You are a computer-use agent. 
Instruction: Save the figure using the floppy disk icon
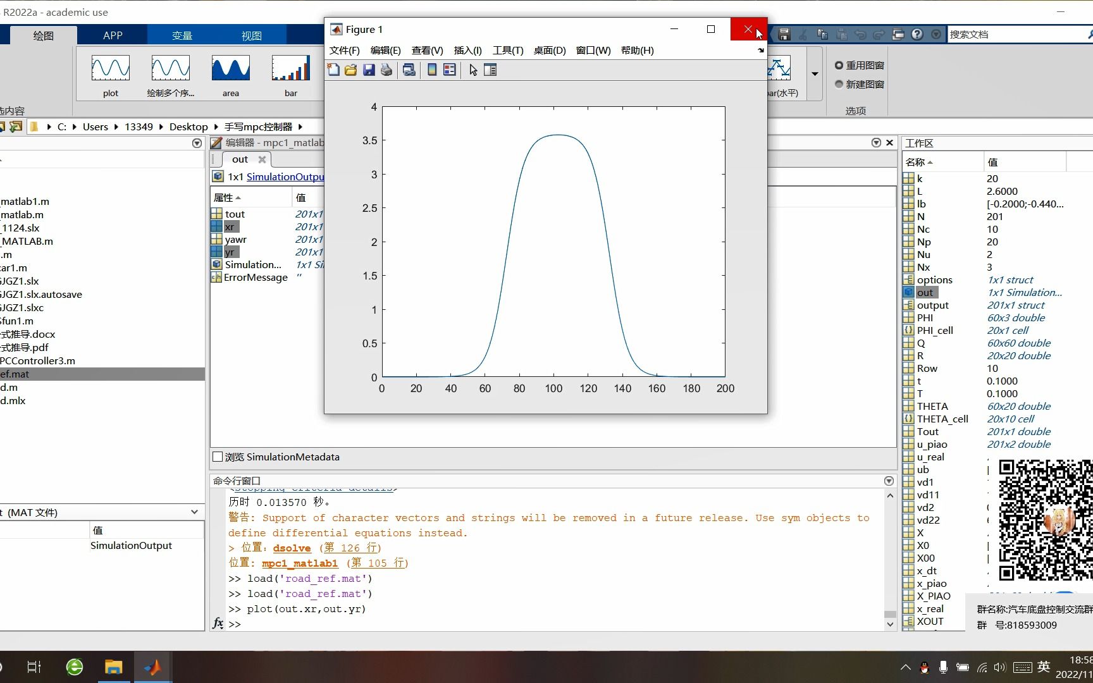coord(369,70)
